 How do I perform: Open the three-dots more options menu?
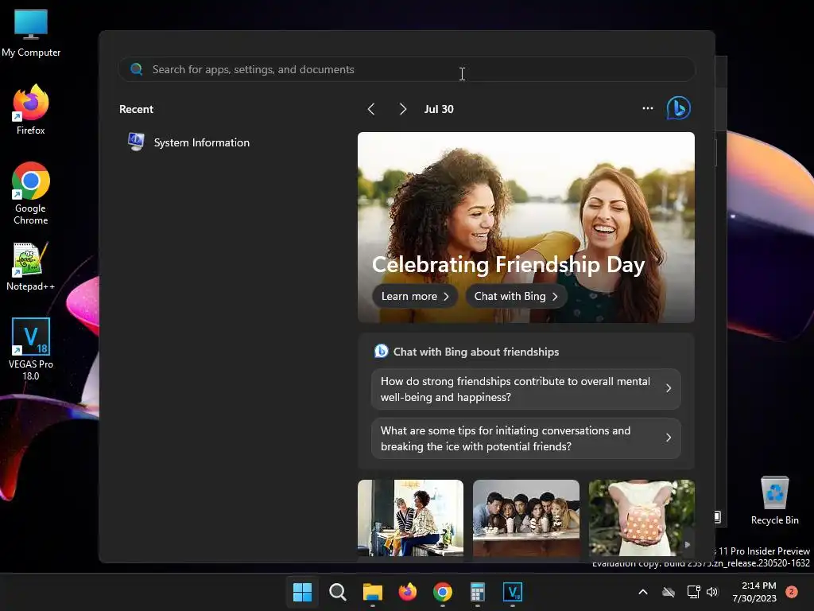tap(647, 108)
